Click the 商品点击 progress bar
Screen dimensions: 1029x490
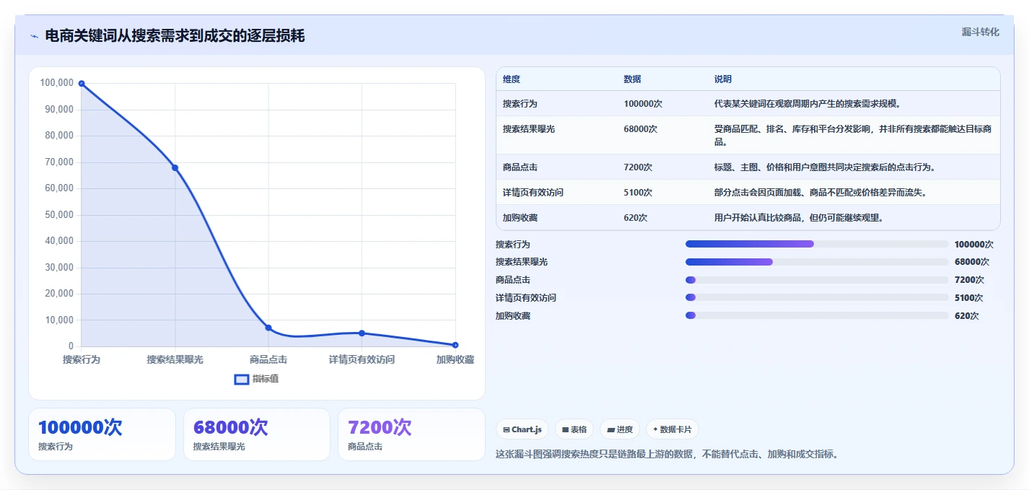tap(817, 279)
